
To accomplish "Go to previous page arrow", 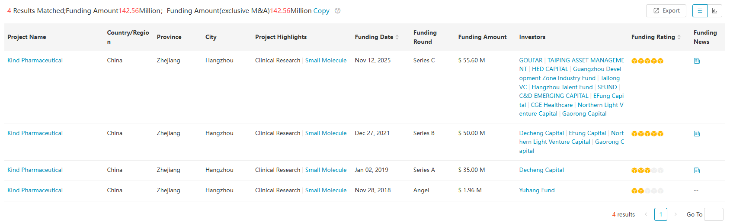I will [646, 214].
